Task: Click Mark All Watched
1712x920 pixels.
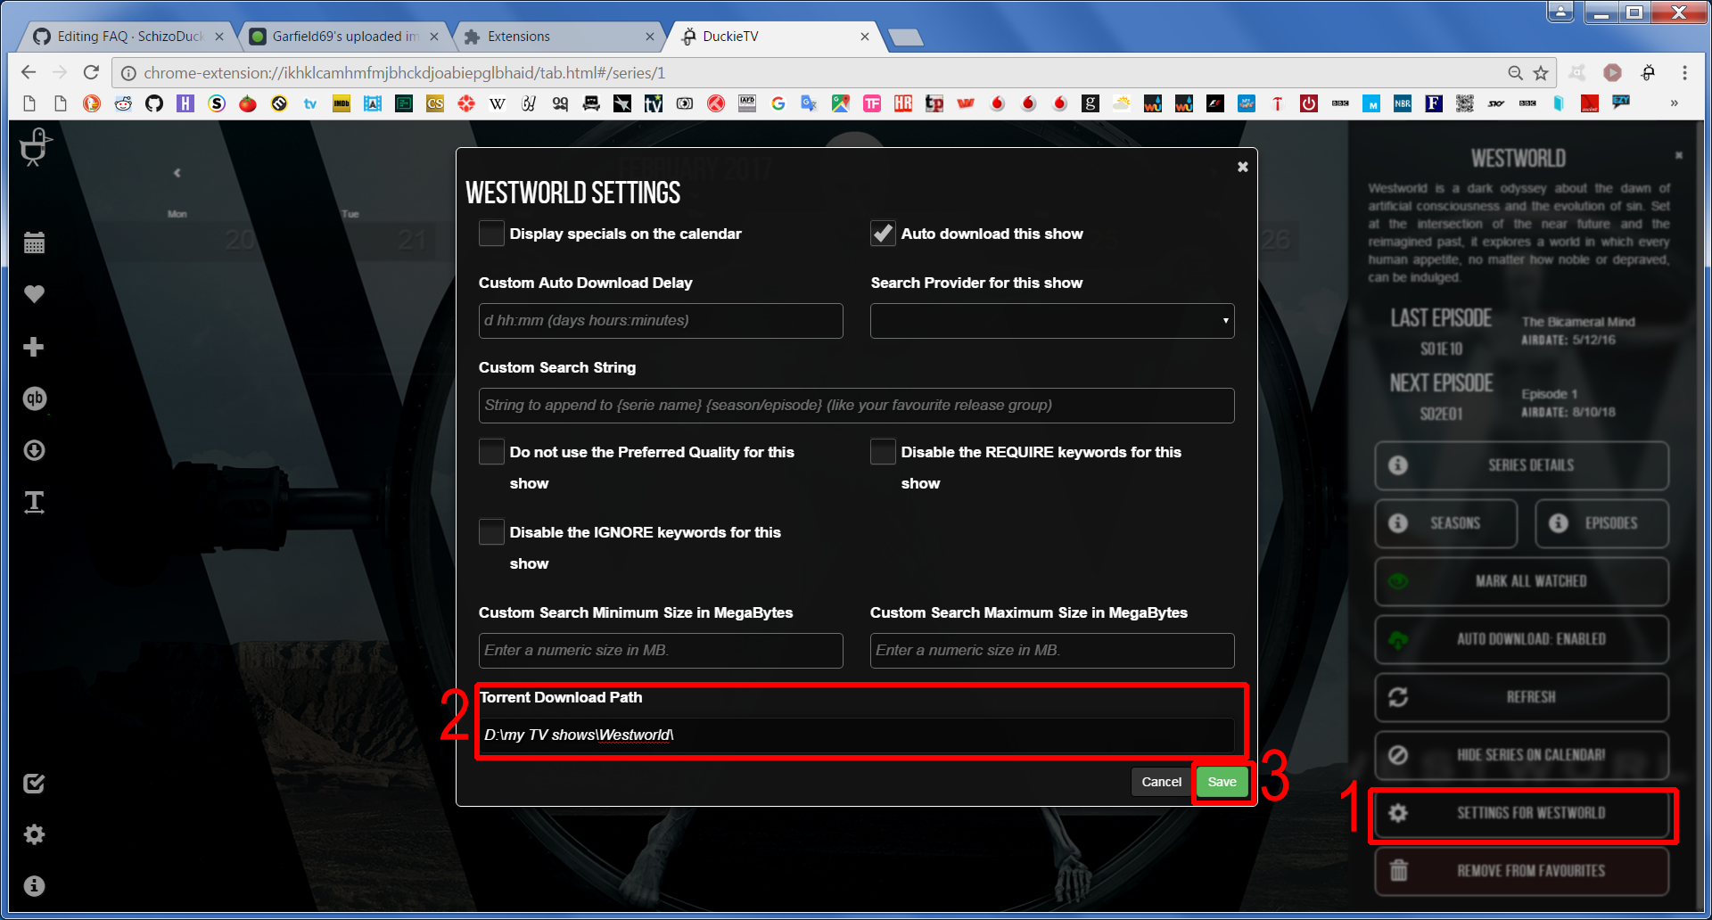Action: tap(1521, 581)
